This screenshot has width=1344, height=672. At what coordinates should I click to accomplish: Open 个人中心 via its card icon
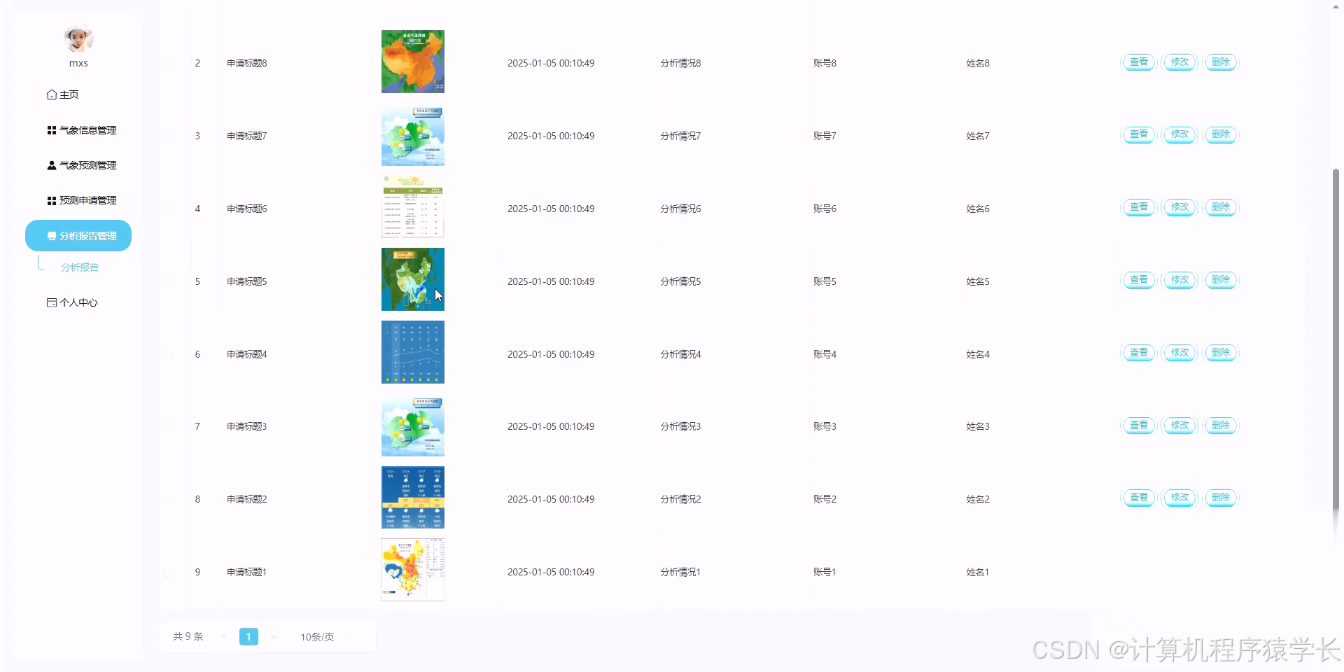(x=50, y=302)
